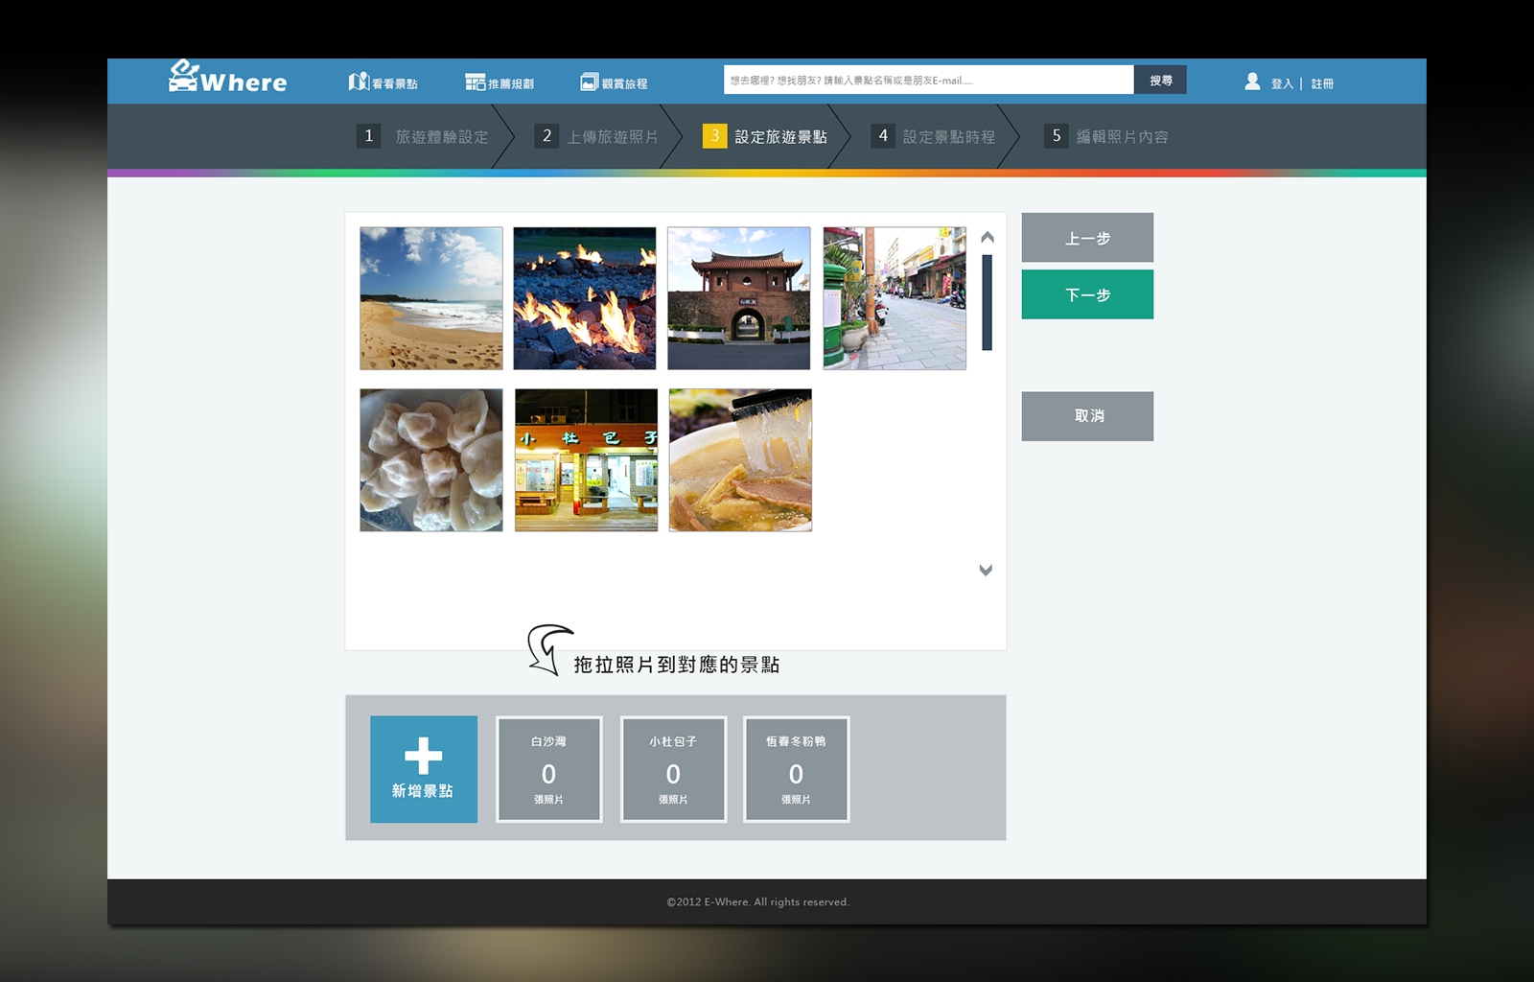Click the photo gallery scrollbar handle
This screenshot has height=982, width=1534.
coord(987,302)
